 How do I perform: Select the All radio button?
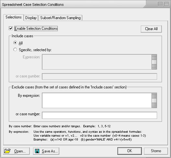15,43
